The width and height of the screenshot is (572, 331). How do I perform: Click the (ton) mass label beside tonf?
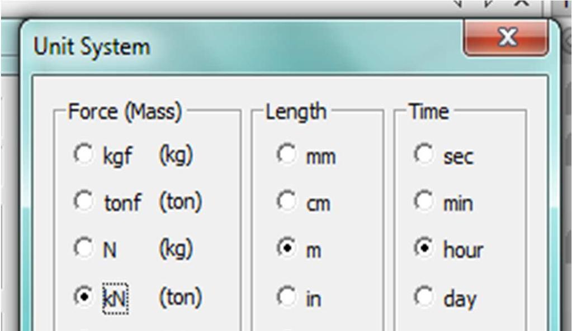(x=181, y=202)
